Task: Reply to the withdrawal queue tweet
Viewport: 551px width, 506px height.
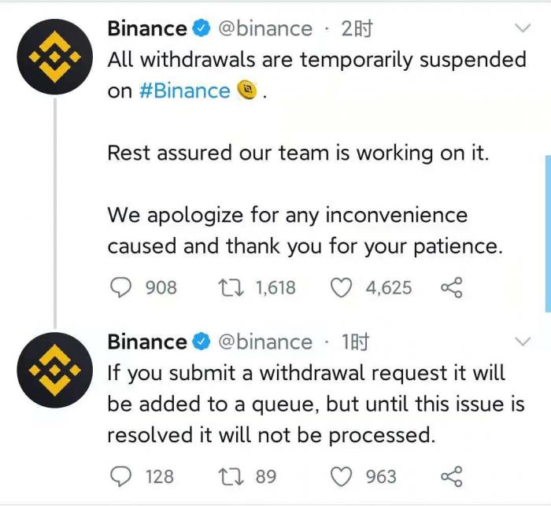Action: coord(120,476)
